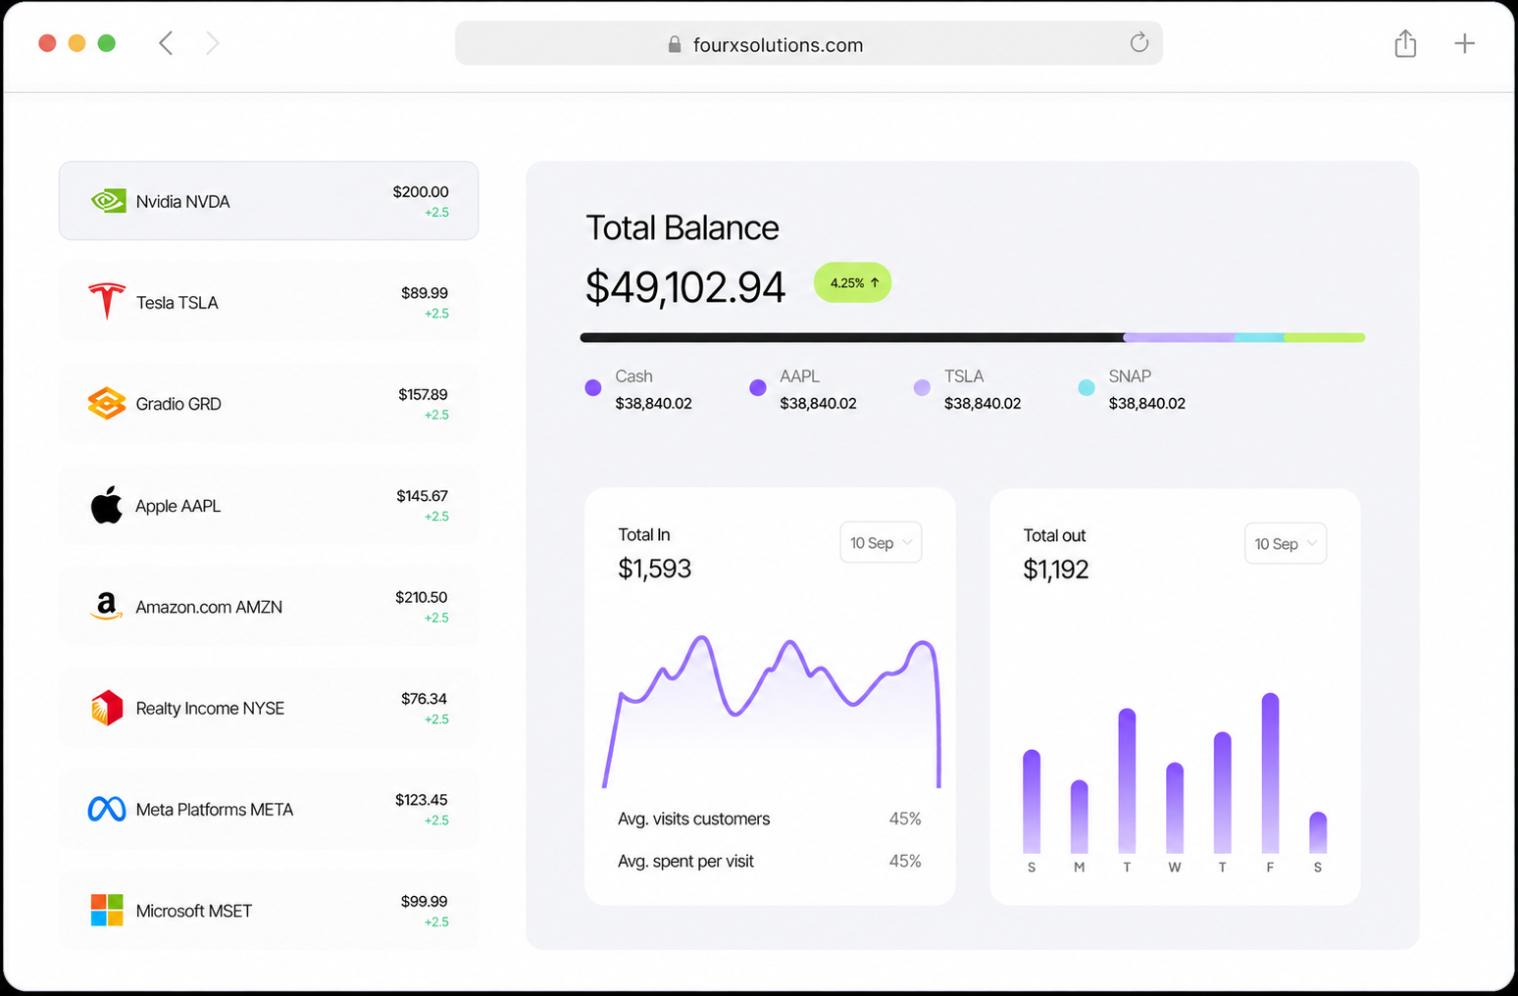The height and width of the screenshot is (996, 1518).
Task: Click the Realty Income logo icon
Action: point(107,708)
